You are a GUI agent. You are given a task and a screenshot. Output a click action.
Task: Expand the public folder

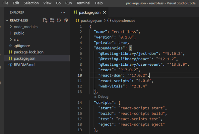tap(11, 33)
